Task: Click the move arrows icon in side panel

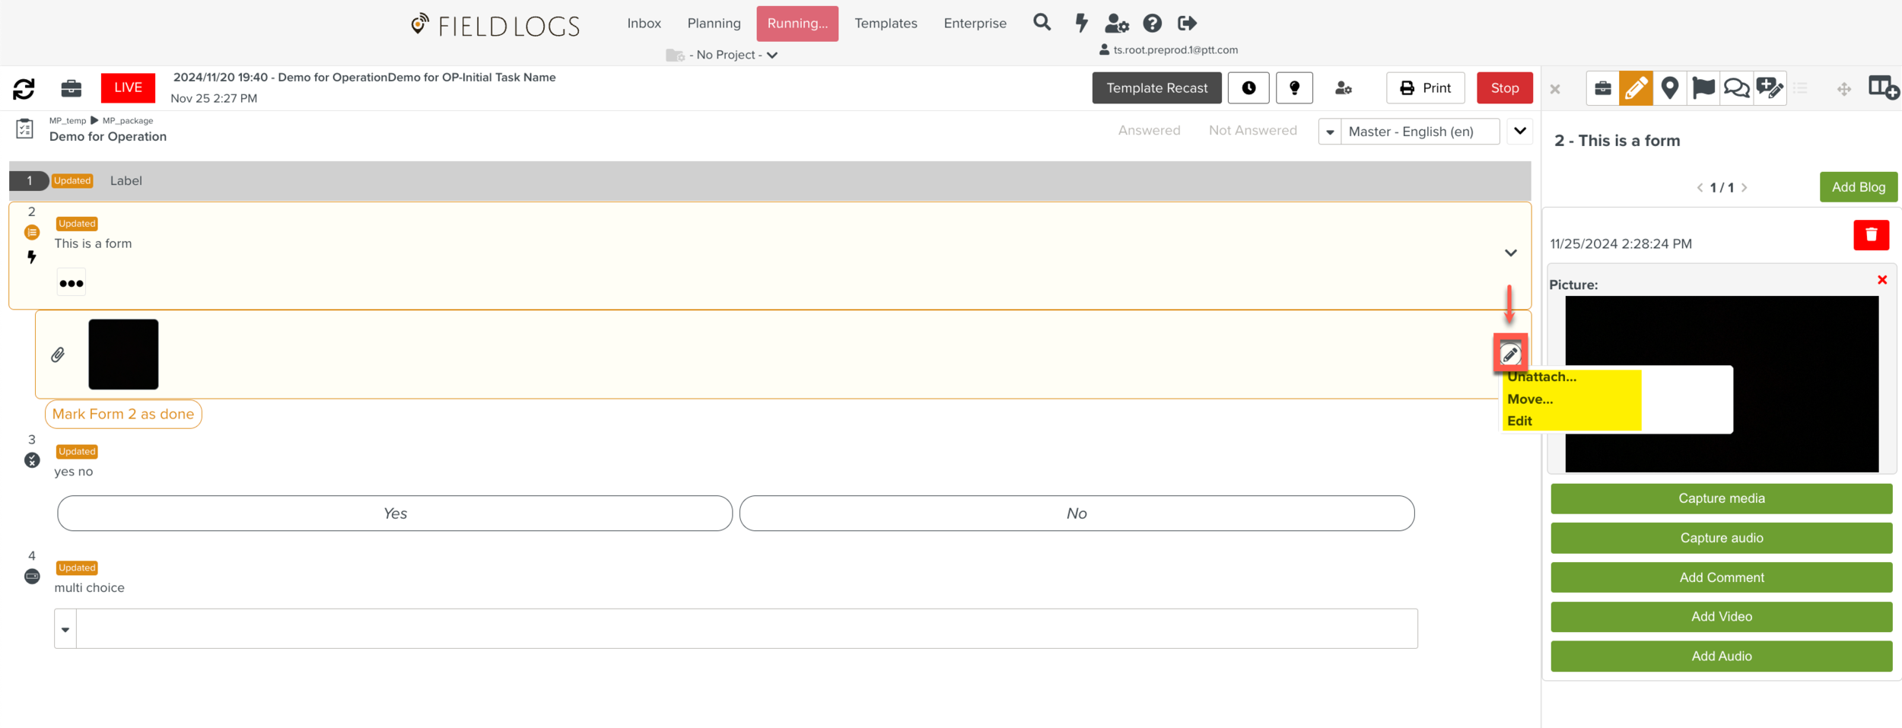Action: pyautogui.click(x=1843, y=90)
